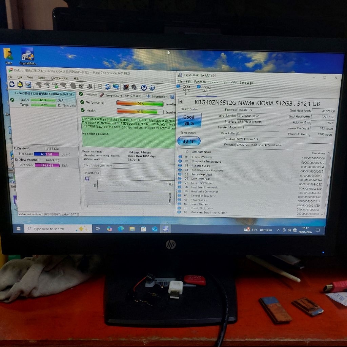347x347 pixels.
Task: Open the yellow warning alert toolbar icon
Action: click(20, 84)
